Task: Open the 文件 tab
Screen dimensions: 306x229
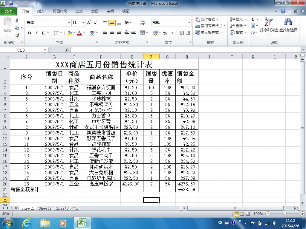Action: click(x=8, y=11)
